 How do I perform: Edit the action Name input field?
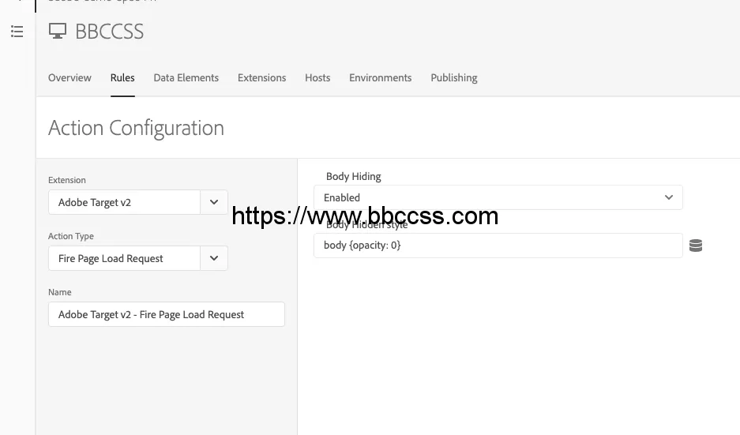click(167, 315)
